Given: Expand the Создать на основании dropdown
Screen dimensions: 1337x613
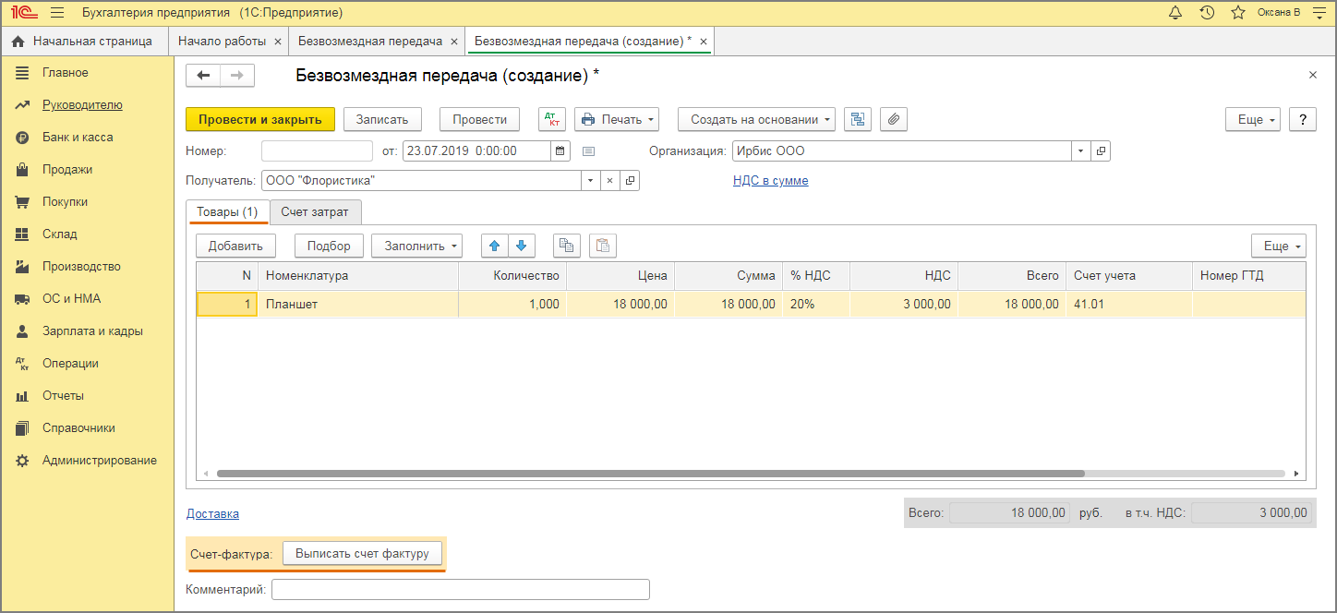Looking at the screenshot, I should (756, 119).
